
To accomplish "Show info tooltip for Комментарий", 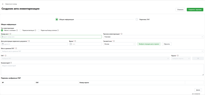I will coord(11,63).
